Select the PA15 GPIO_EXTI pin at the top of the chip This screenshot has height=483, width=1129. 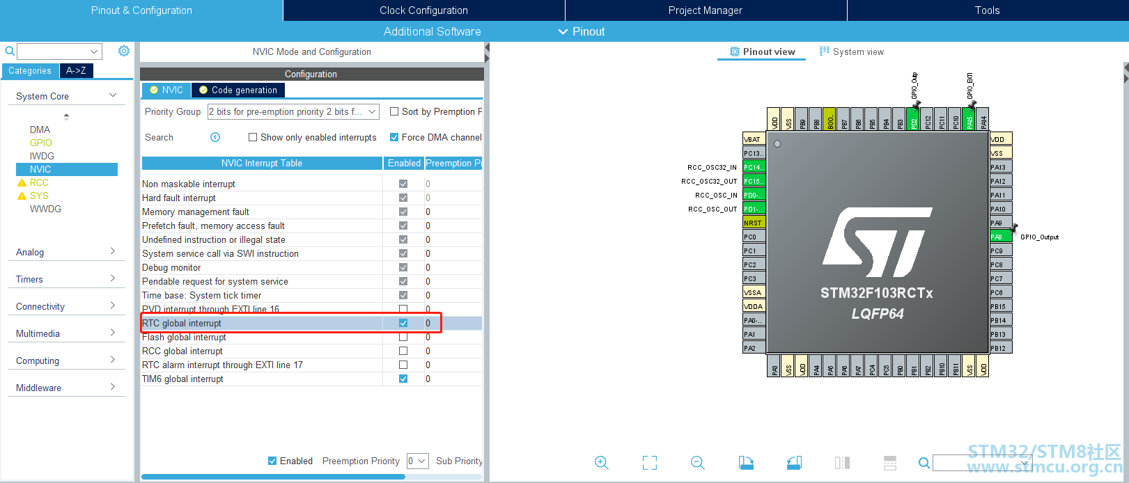(969, 119)
